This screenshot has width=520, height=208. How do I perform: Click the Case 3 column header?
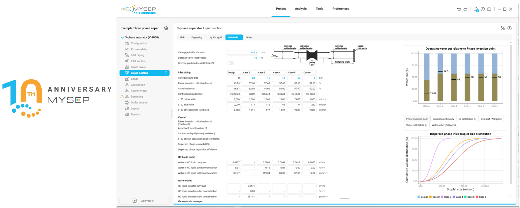pos(264,73)
